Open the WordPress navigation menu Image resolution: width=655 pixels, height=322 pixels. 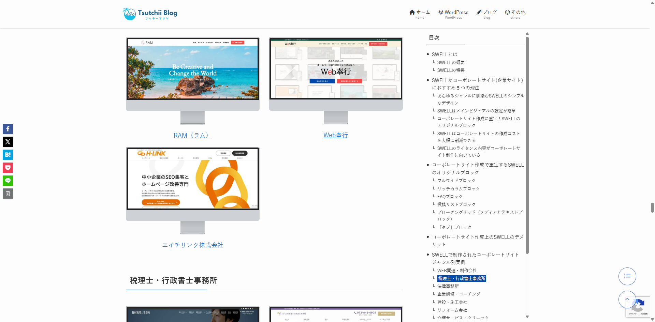coord(453,14)
